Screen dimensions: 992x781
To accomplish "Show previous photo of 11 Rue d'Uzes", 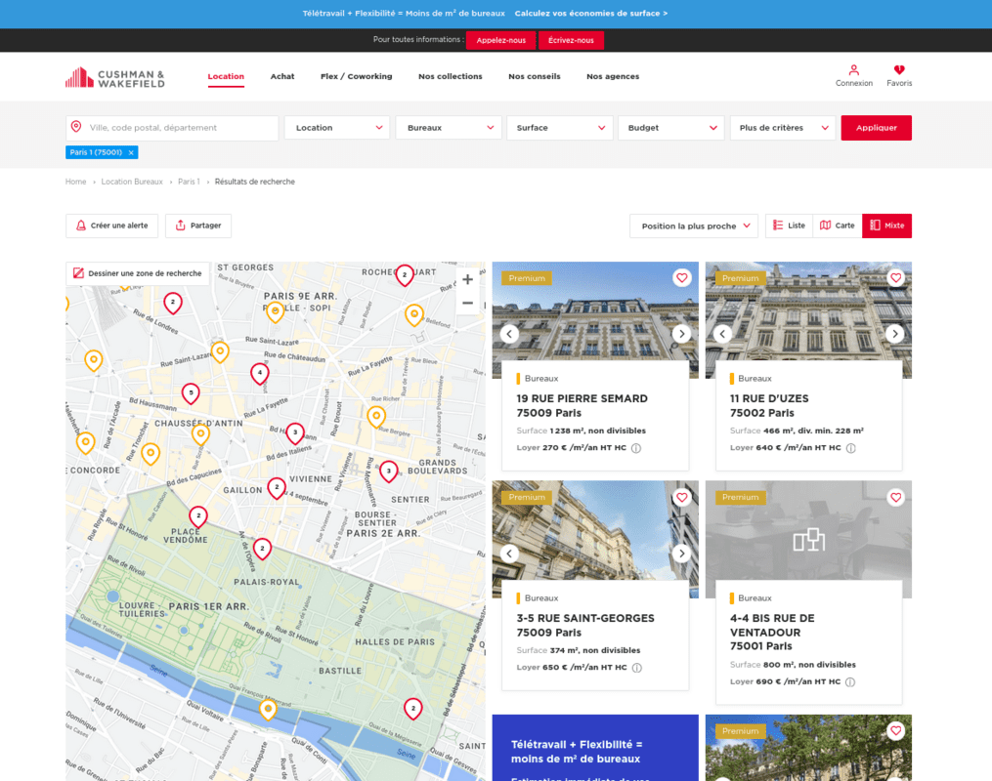I will pyautogui.click(x=722, y=334).
